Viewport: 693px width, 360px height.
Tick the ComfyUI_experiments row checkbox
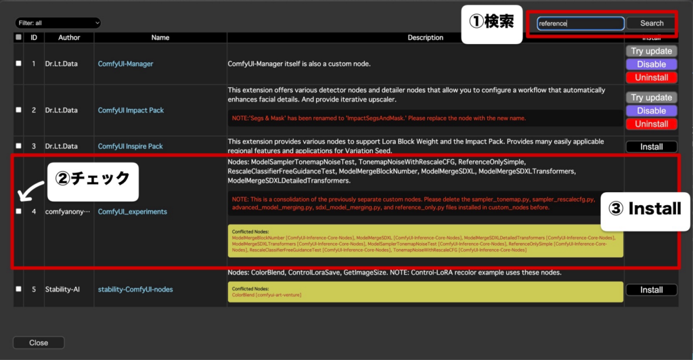[x=18, y=212]
